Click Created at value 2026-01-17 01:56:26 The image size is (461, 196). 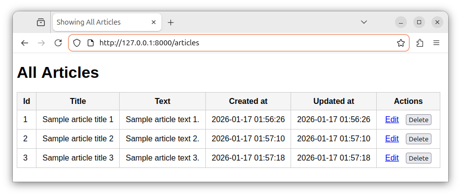[248, 120]
